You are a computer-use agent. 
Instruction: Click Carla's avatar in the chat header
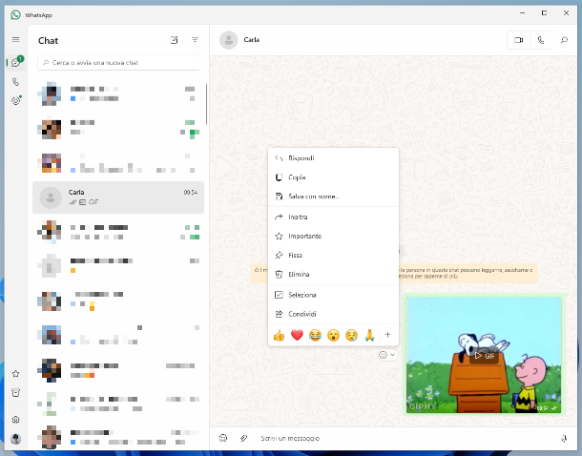(x=229, y=40)
